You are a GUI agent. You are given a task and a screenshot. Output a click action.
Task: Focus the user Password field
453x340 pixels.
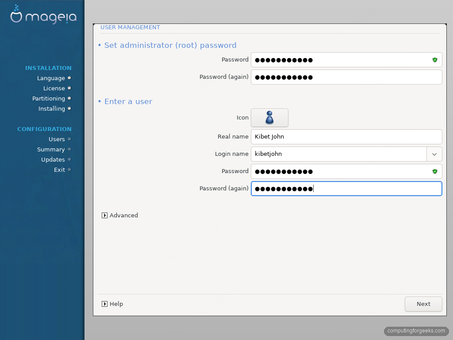pyautogui.click(x=346, y=171)
